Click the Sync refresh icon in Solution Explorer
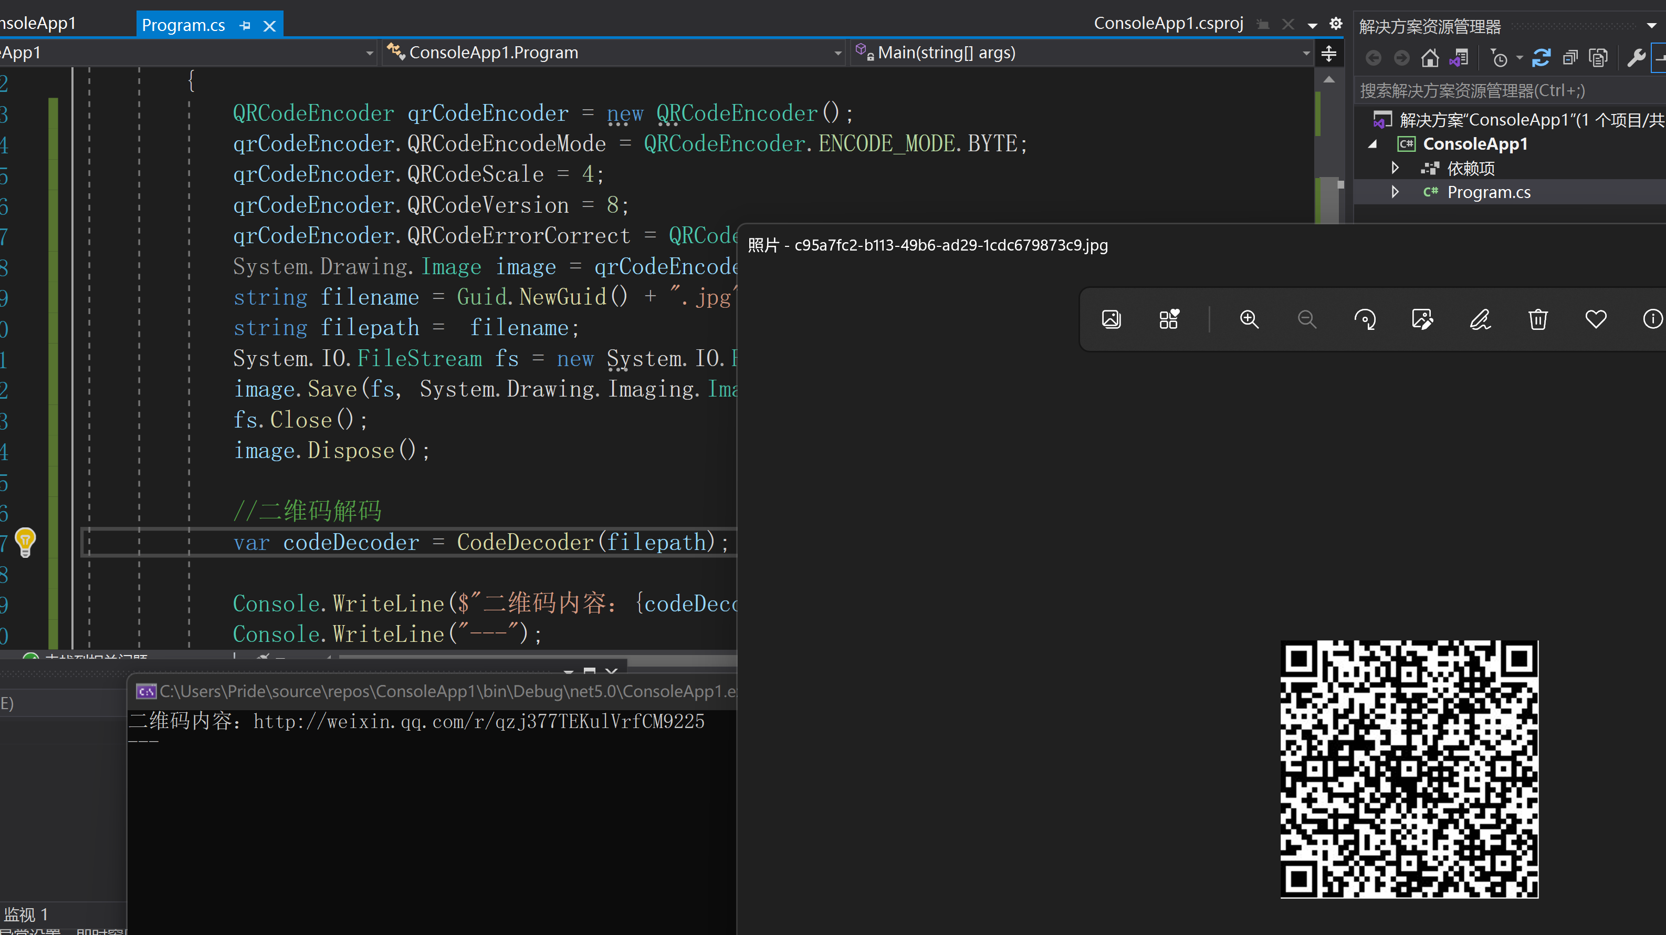 click(1541, 59)
